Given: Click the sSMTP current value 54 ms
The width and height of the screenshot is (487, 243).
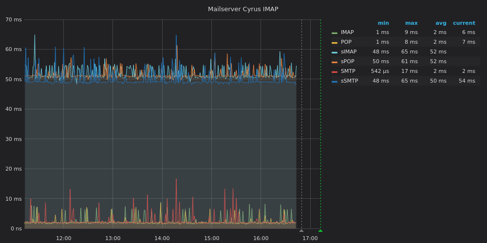Looking at the screenshot, I should pos(467,81).
